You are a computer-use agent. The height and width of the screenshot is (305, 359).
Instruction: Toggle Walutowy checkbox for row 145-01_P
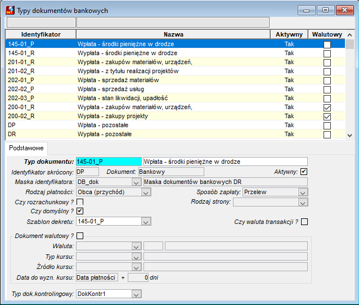tap(327, 44)
